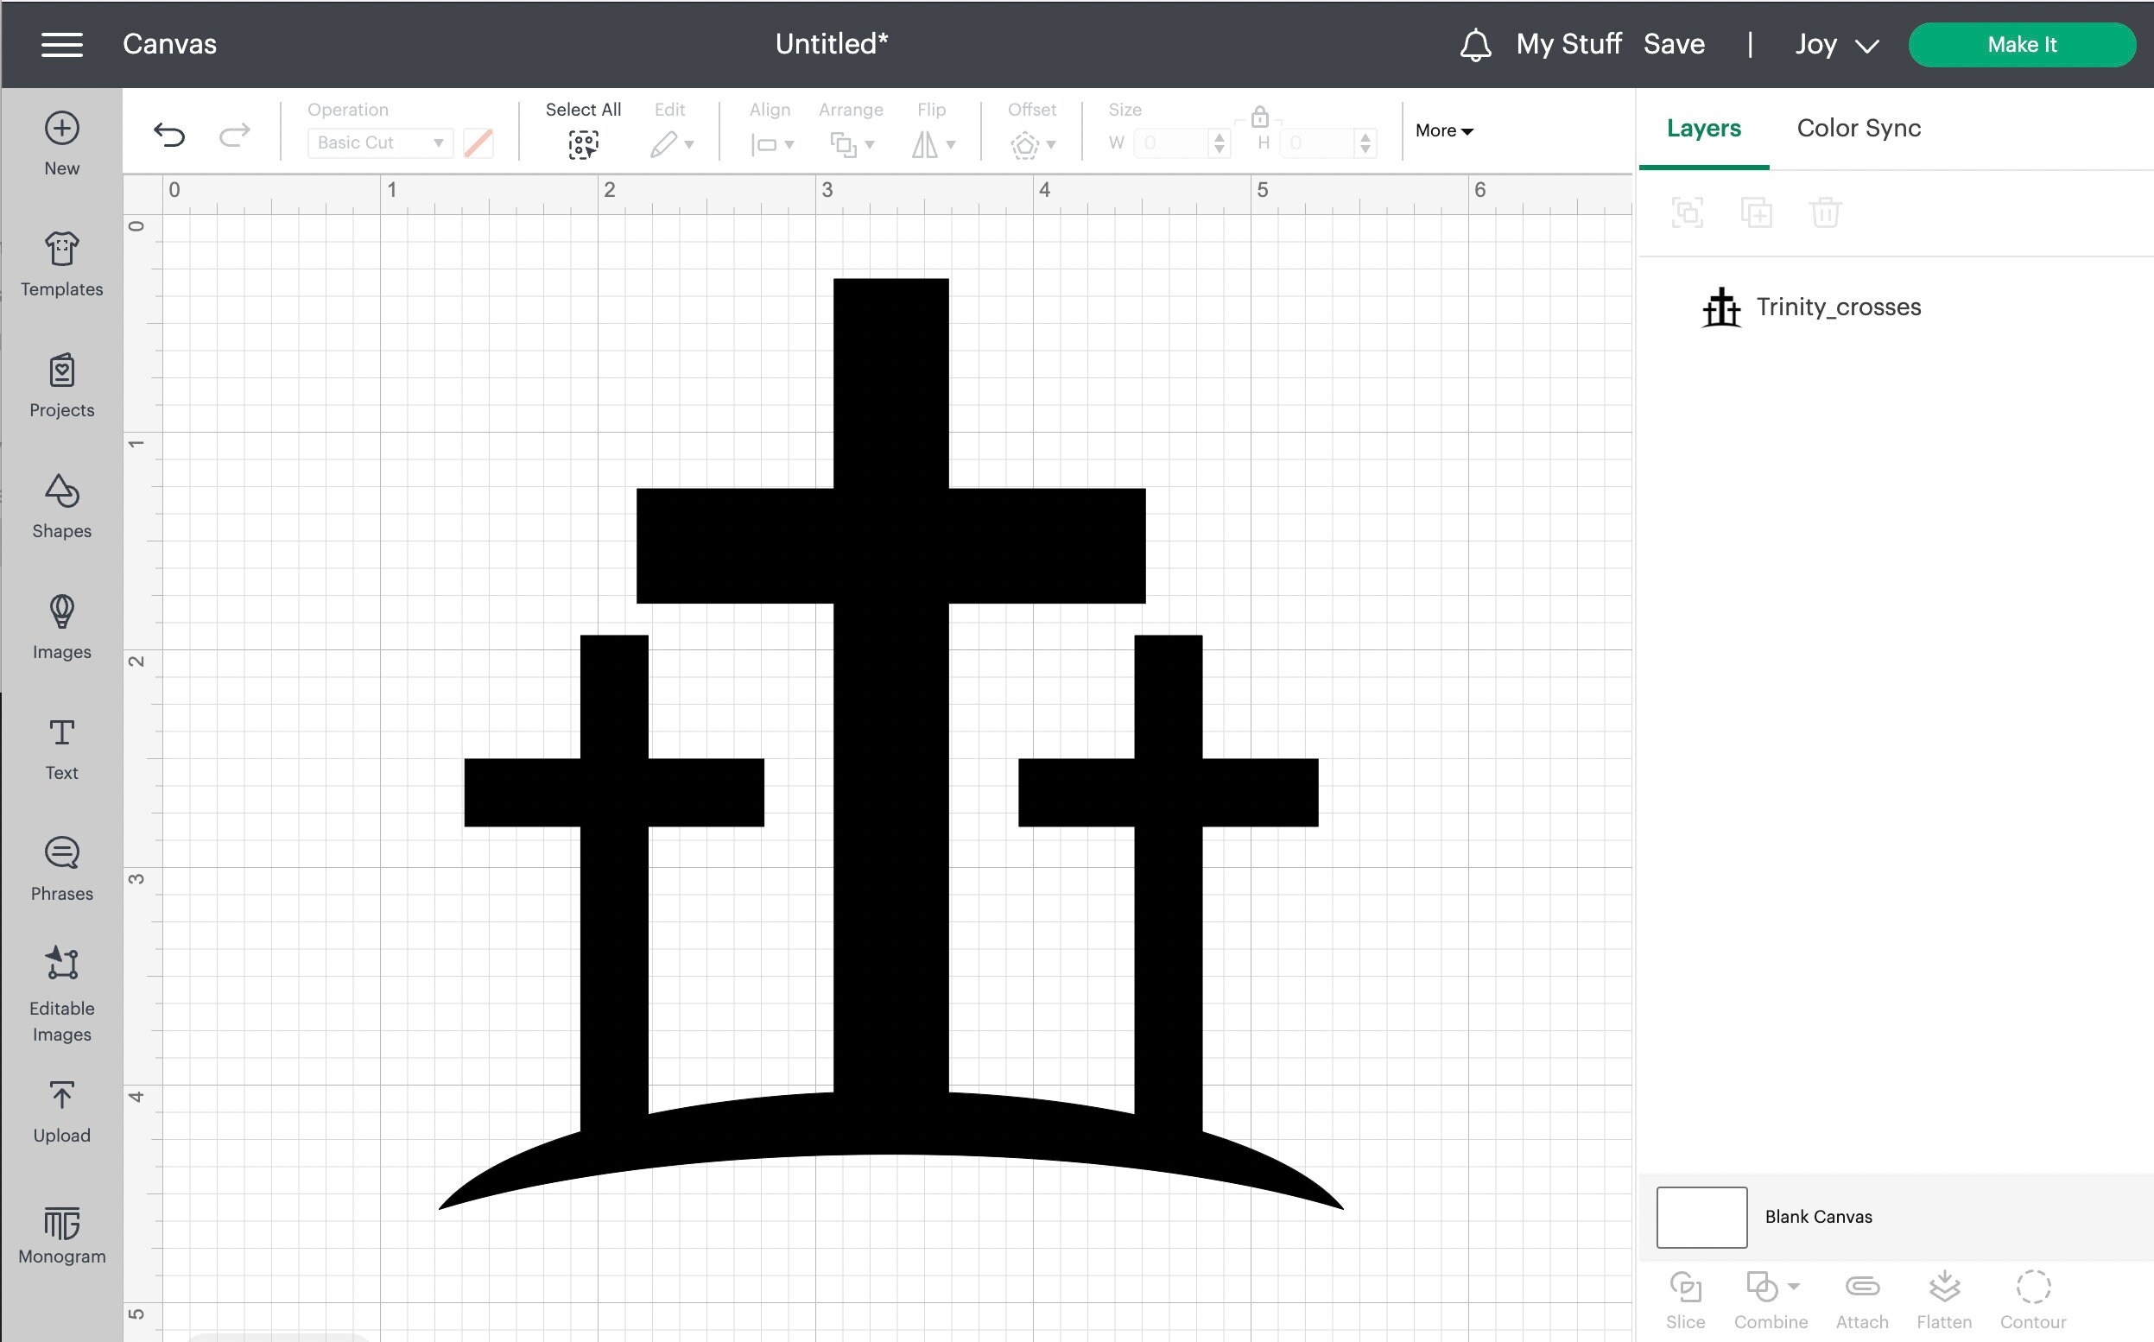Open the Basic Cut operation dropdown
Screen dimensions: 2154x1342
point(379,142)
